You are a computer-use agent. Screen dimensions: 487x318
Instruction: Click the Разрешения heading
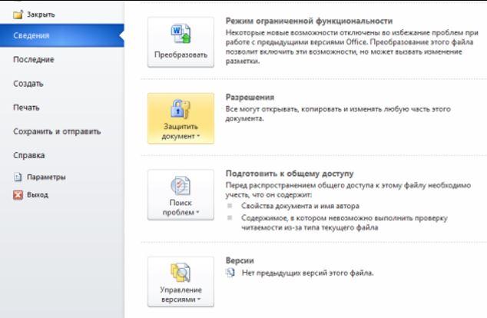(x=250, y=98)
